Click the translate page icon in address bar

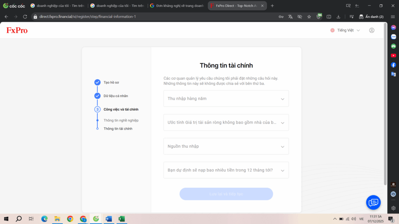(290, 17)
